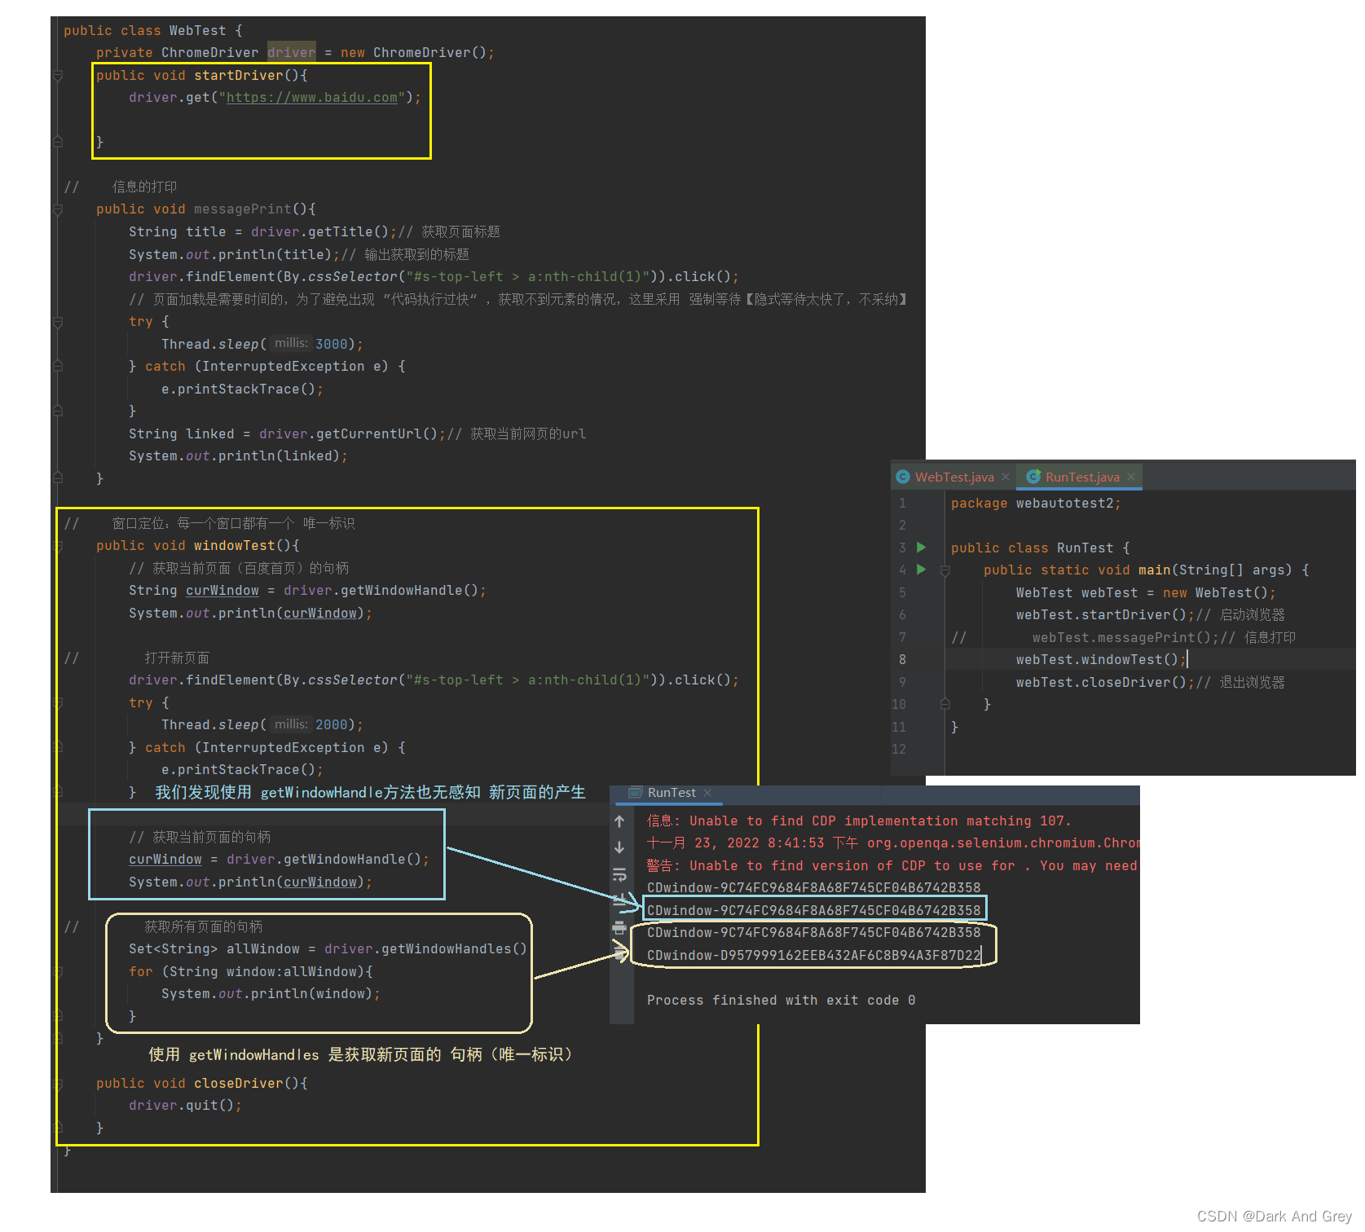Close the WebTest.java editor tab
The width and height of the screenshot is (1365, 1232).
point(1006,477)
